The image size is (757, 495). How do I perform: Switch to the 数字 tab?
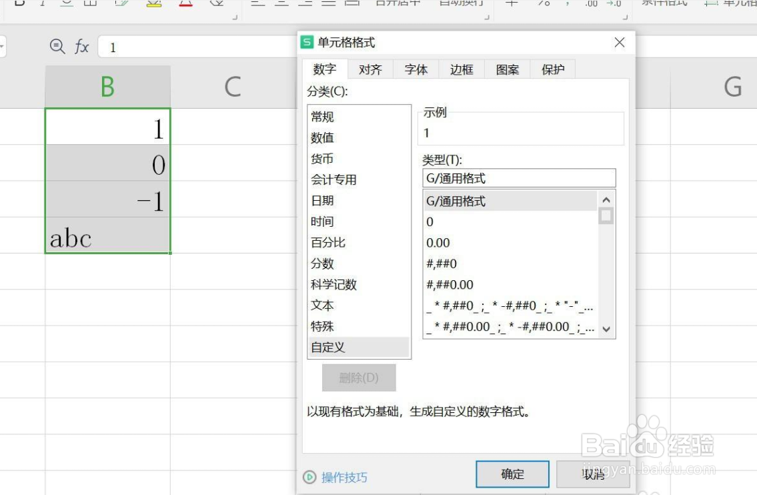pyautogui.click(x=324, y=69)
